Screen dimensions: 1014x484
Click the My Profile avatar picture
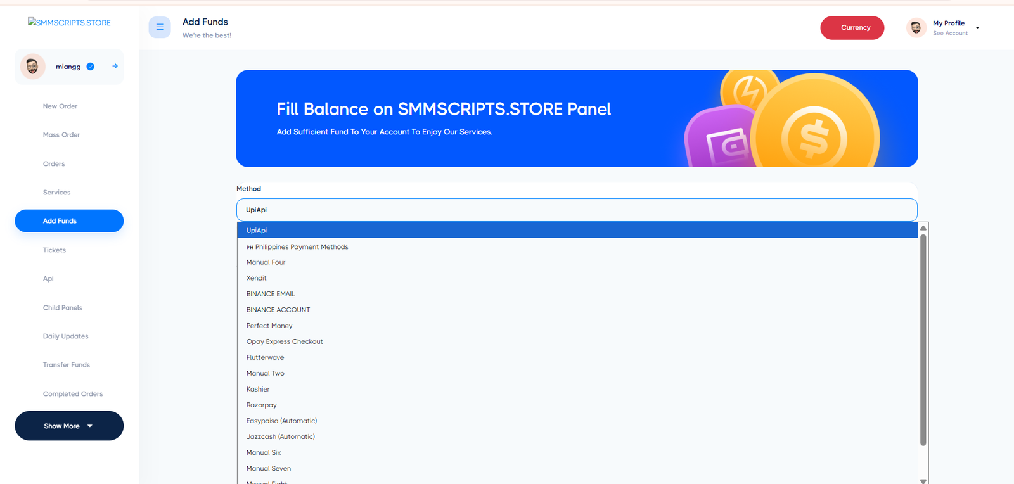pos(916,28)
